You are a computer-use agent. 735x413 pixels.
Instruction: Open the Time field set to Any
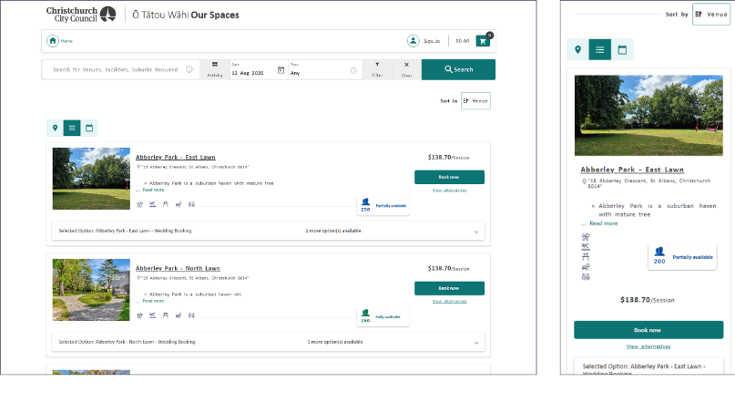[x=323, y=70]
